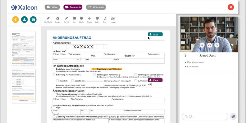
Task: Click the Xaleon logo
Action: (24, 7)
